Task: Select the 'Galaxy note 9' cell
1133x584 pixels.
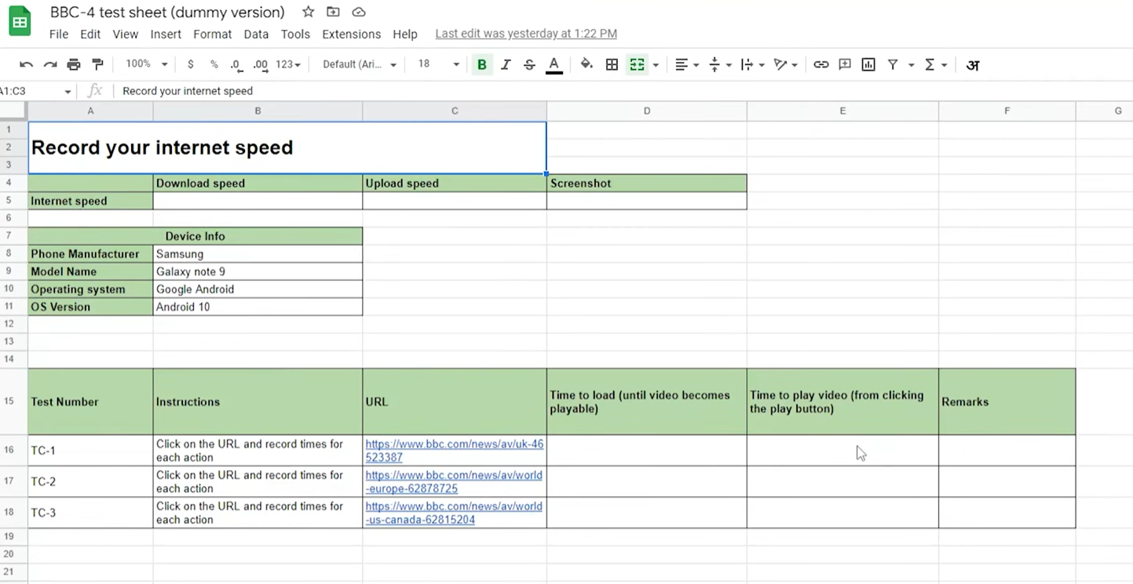Action: 258,272
